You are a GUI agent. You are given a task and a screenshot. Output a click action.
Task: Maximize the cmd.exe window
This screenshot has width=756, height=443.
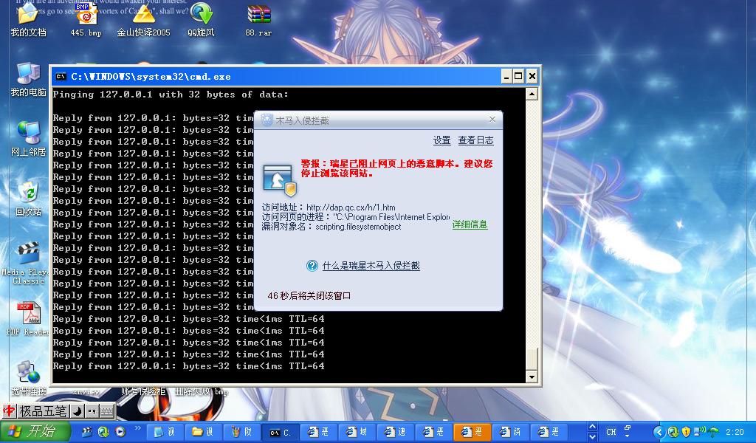click(518, 76)
